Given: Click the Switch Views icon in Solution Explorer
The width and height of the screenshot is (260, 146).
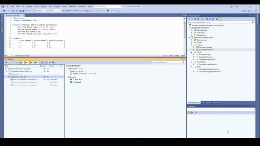Looking at the screenshot, I should pyautogui.click(x=198, y=19).
